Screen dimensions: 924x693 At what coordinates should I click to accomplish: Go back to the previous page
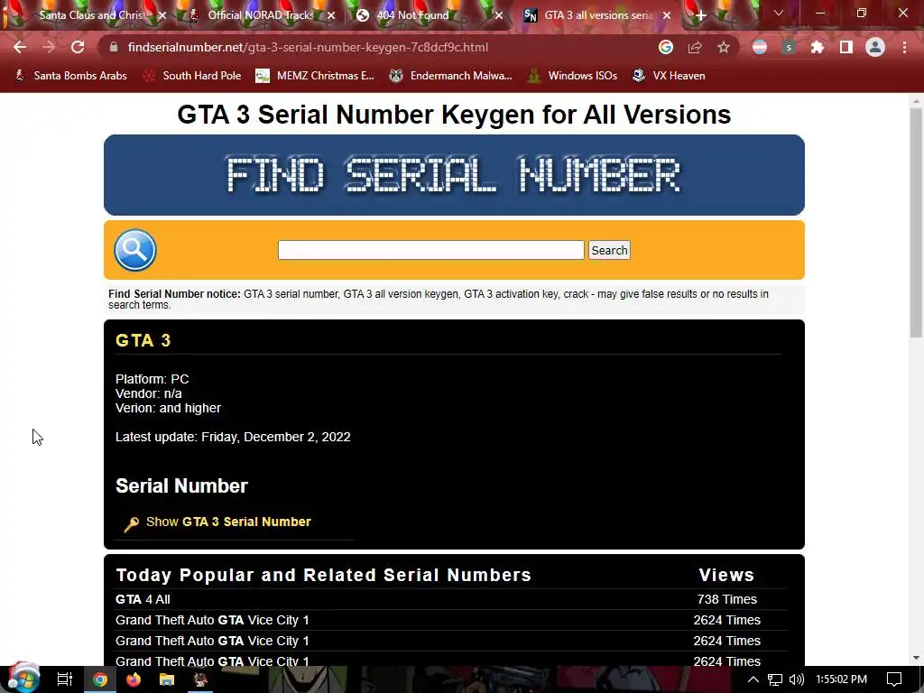(20, 47)
